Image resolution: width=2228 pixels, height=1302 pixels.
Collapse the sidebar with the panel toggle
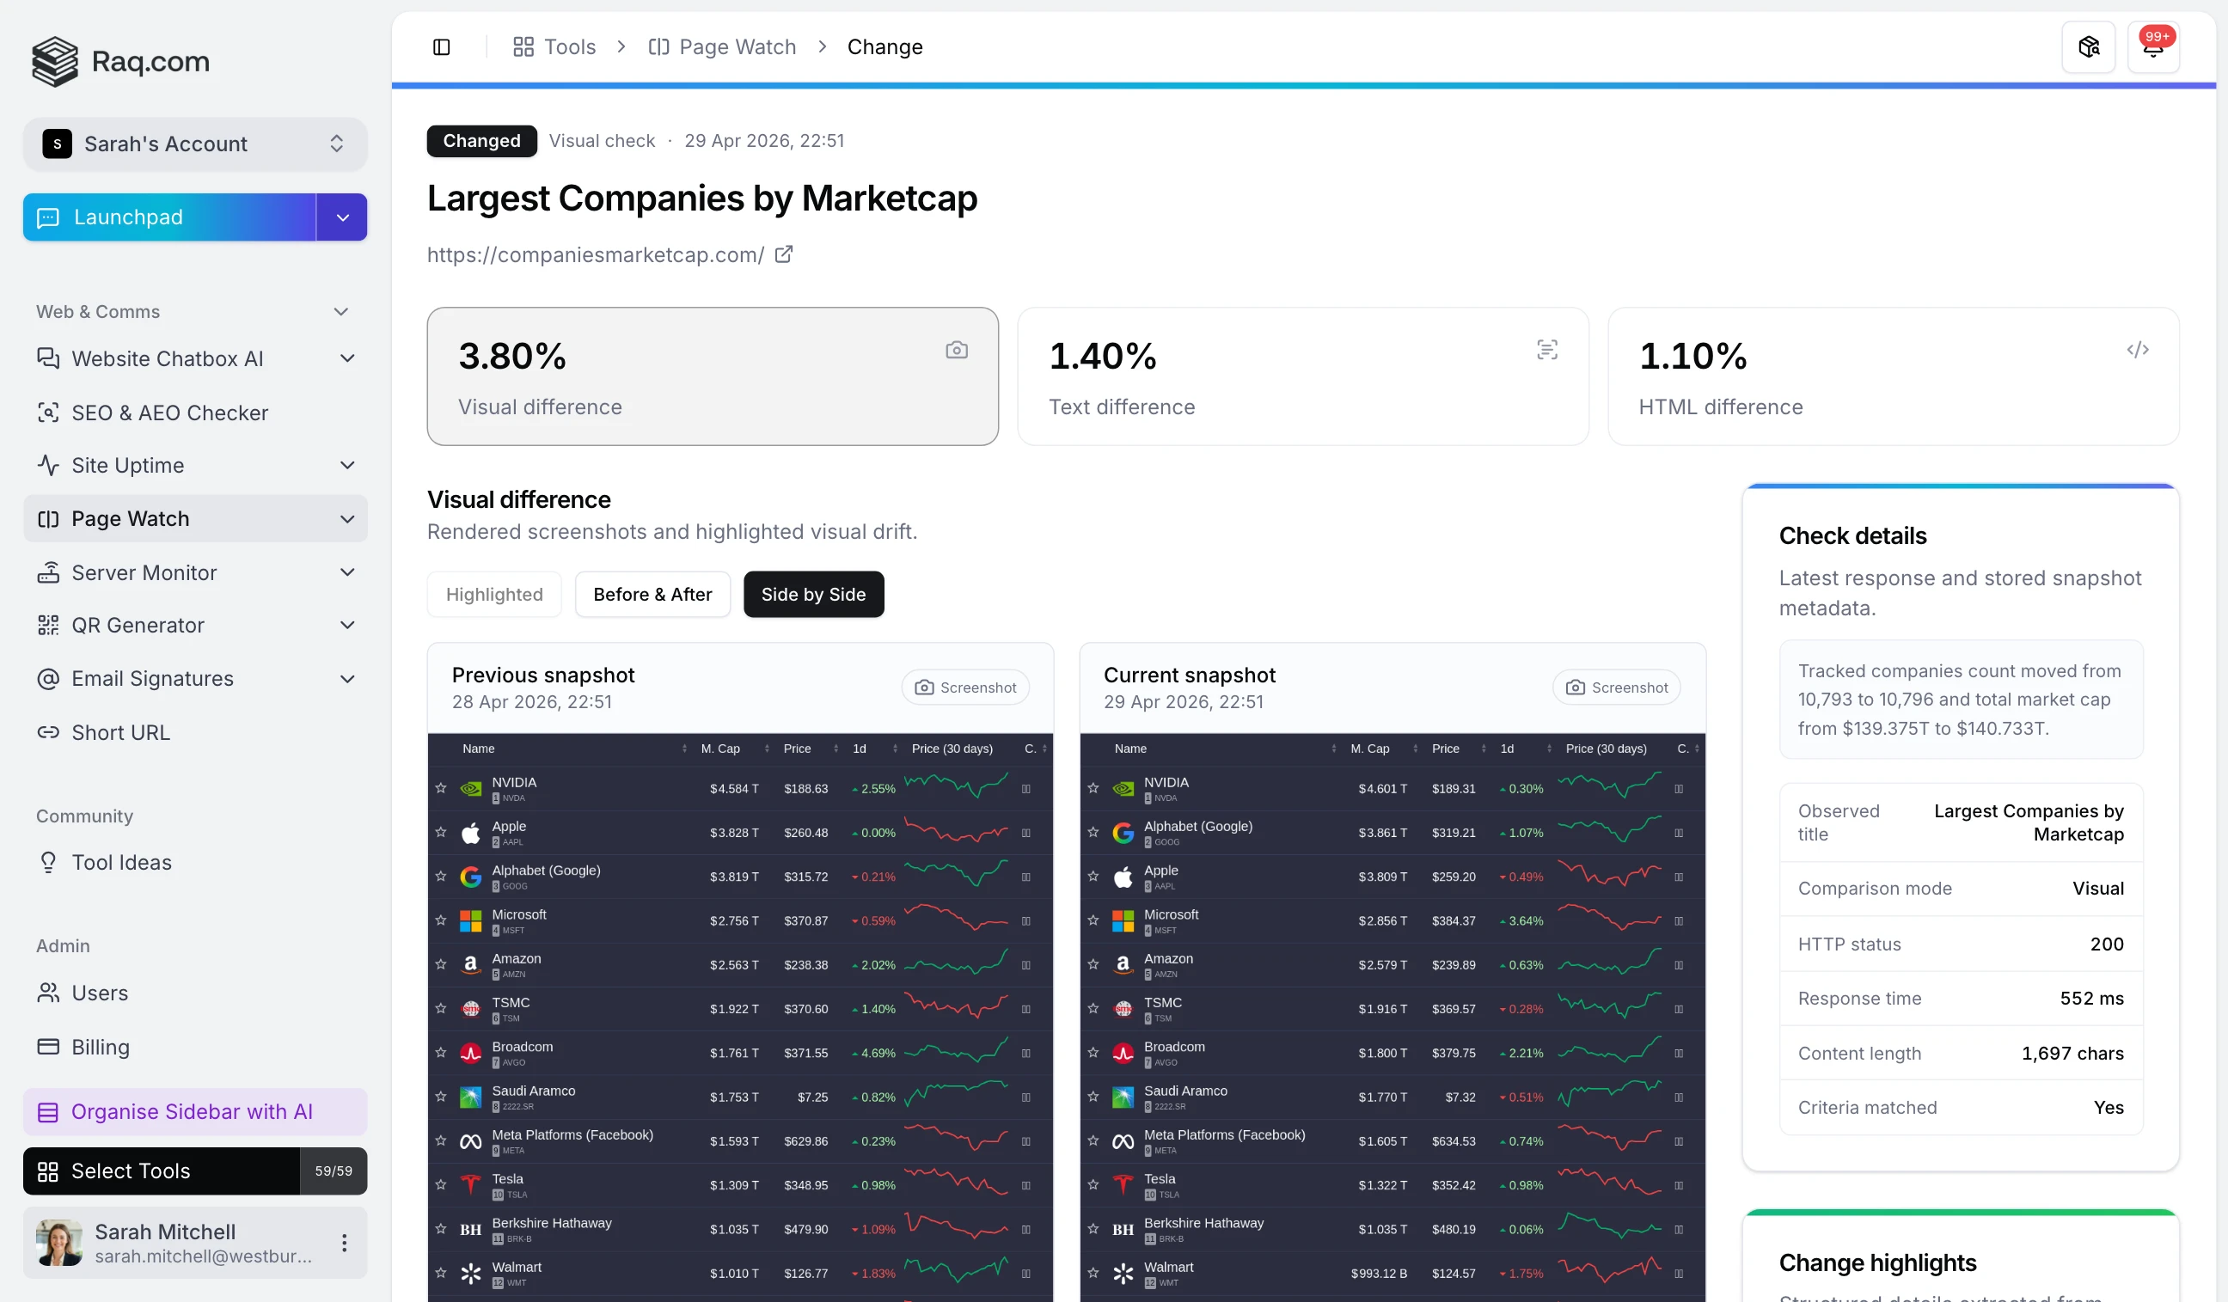[441, 46]
